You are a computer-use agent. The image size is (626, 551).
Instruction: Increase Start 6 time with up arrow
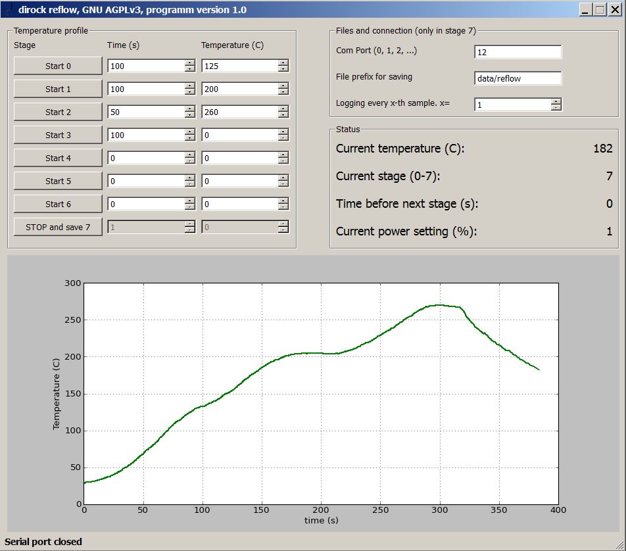pos(190,201)
